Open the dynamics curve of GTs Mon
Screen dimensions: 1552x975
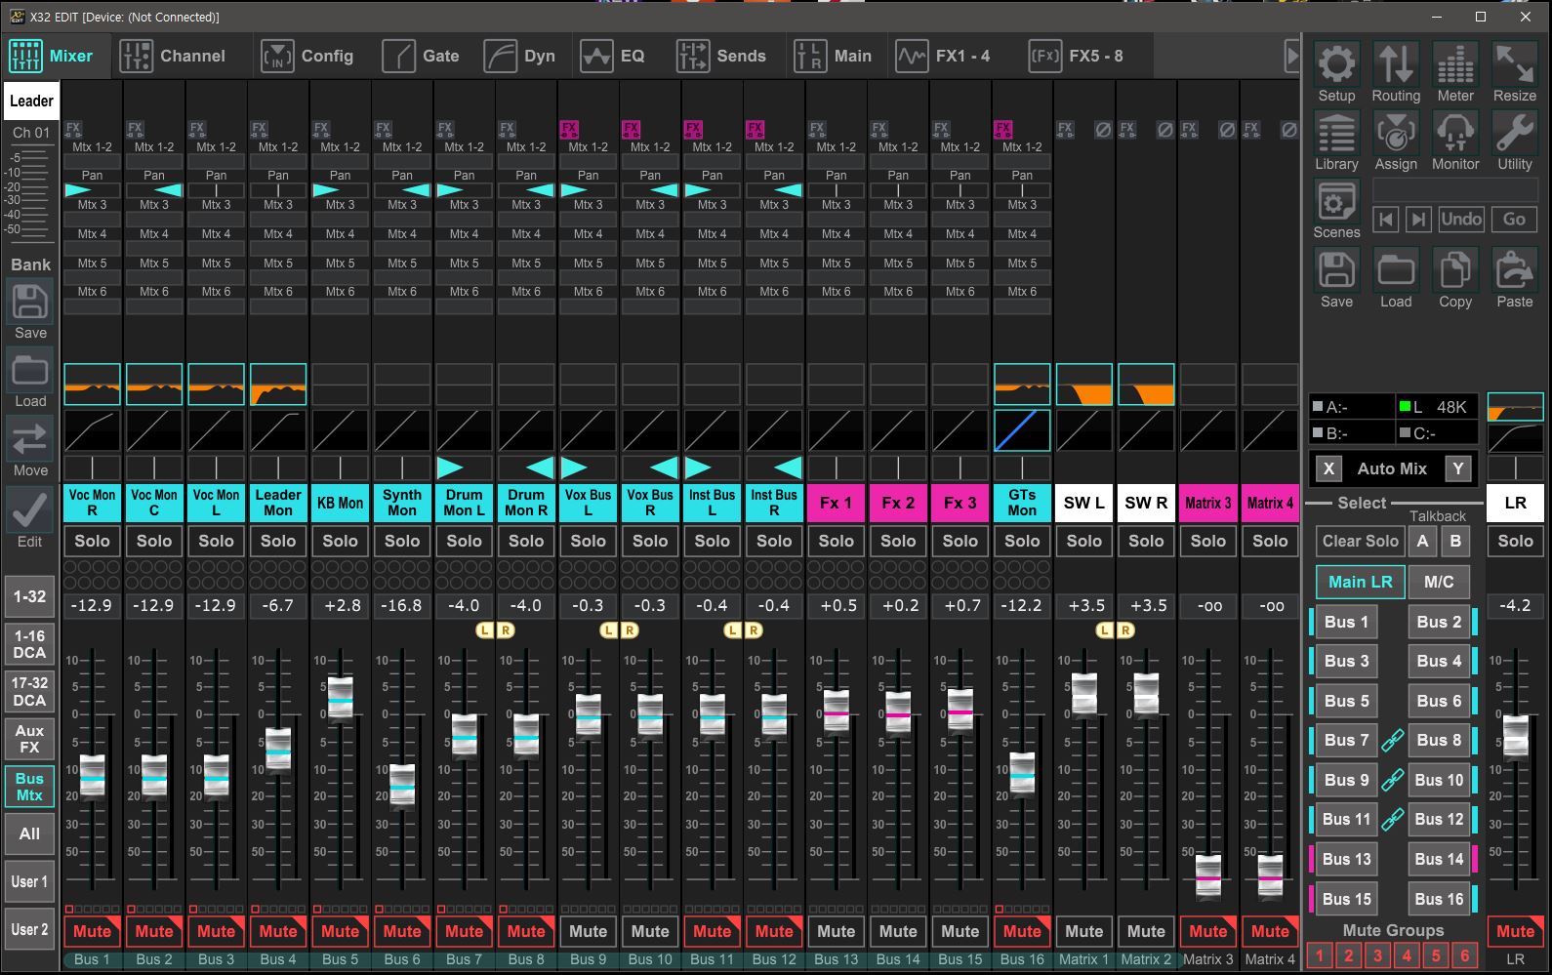[1022, 430]
